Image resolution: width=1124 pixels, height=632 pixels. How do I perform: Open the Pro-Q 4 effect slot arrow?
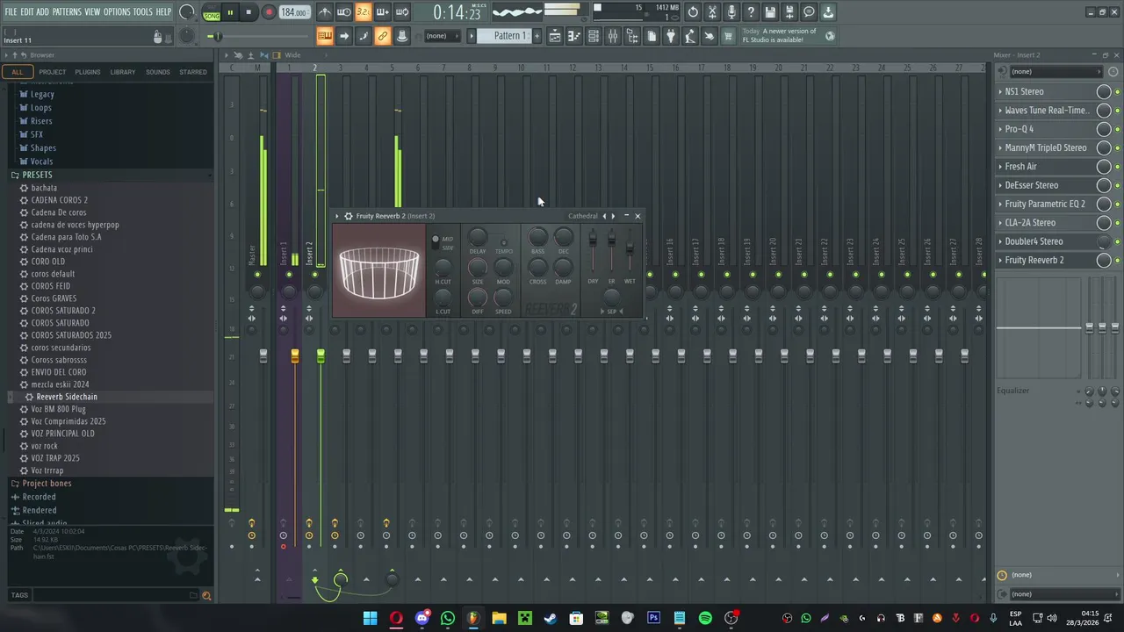point(1000,129)
